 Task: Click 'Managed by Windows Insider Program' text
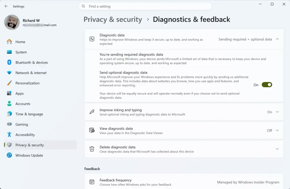point(248,182)
